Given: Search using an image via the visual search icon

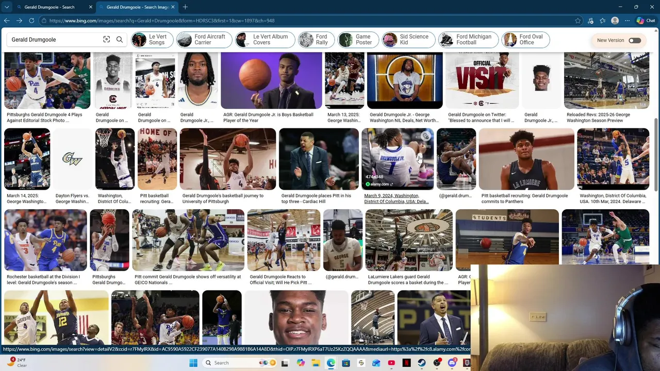Looking at the screenshot, I should pos(107,40).
